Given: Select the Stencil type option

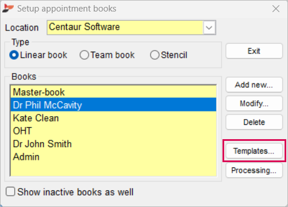Looking at the screenshot, I should tap(155, 55).
